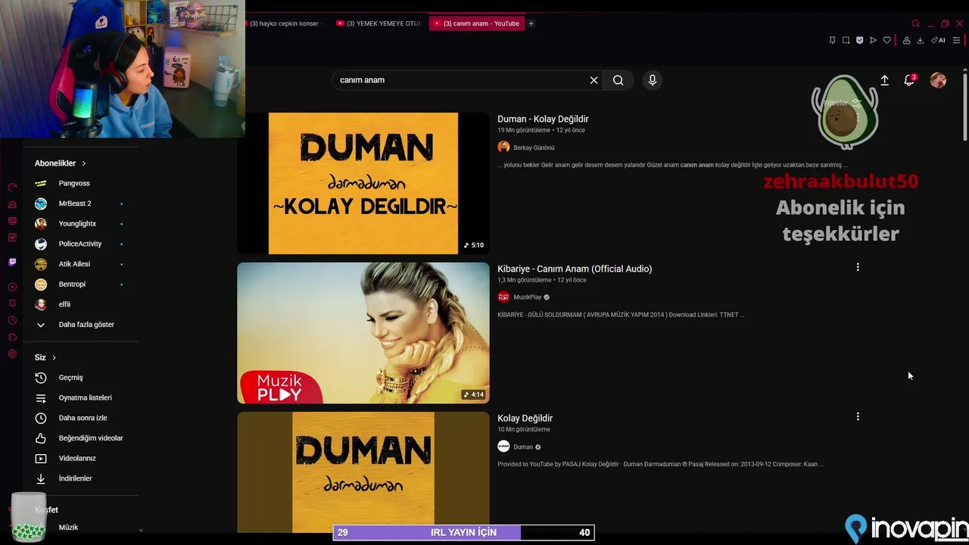Open the browser downloads icon
The height and width of the screenshot is (545, 969).
click(920, 40)
